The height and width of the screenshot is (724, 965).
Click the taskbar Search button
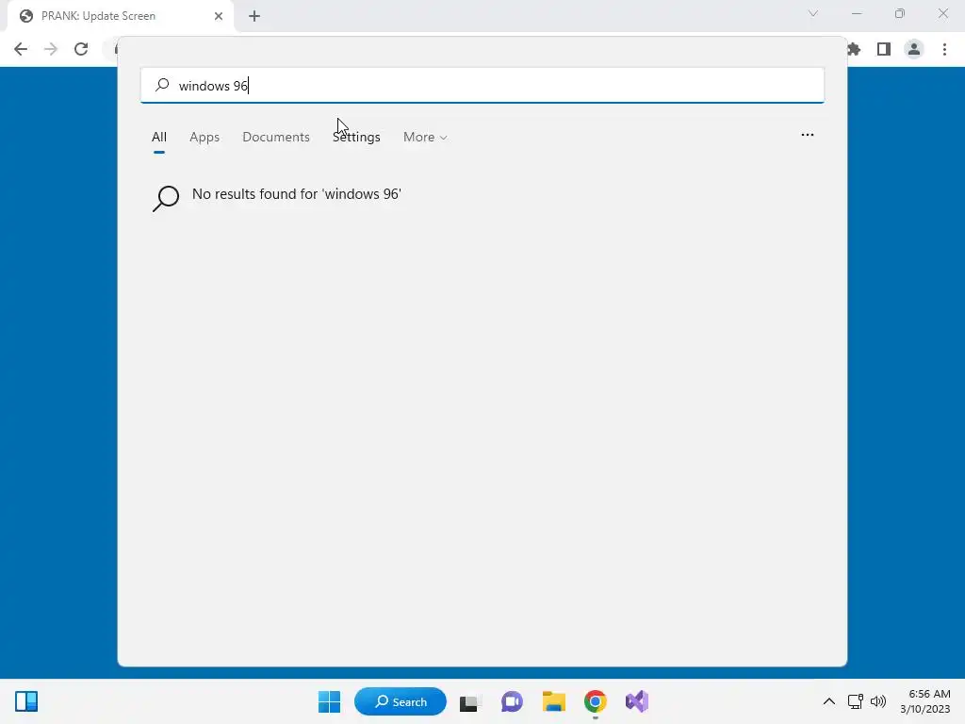click(400, 701)
